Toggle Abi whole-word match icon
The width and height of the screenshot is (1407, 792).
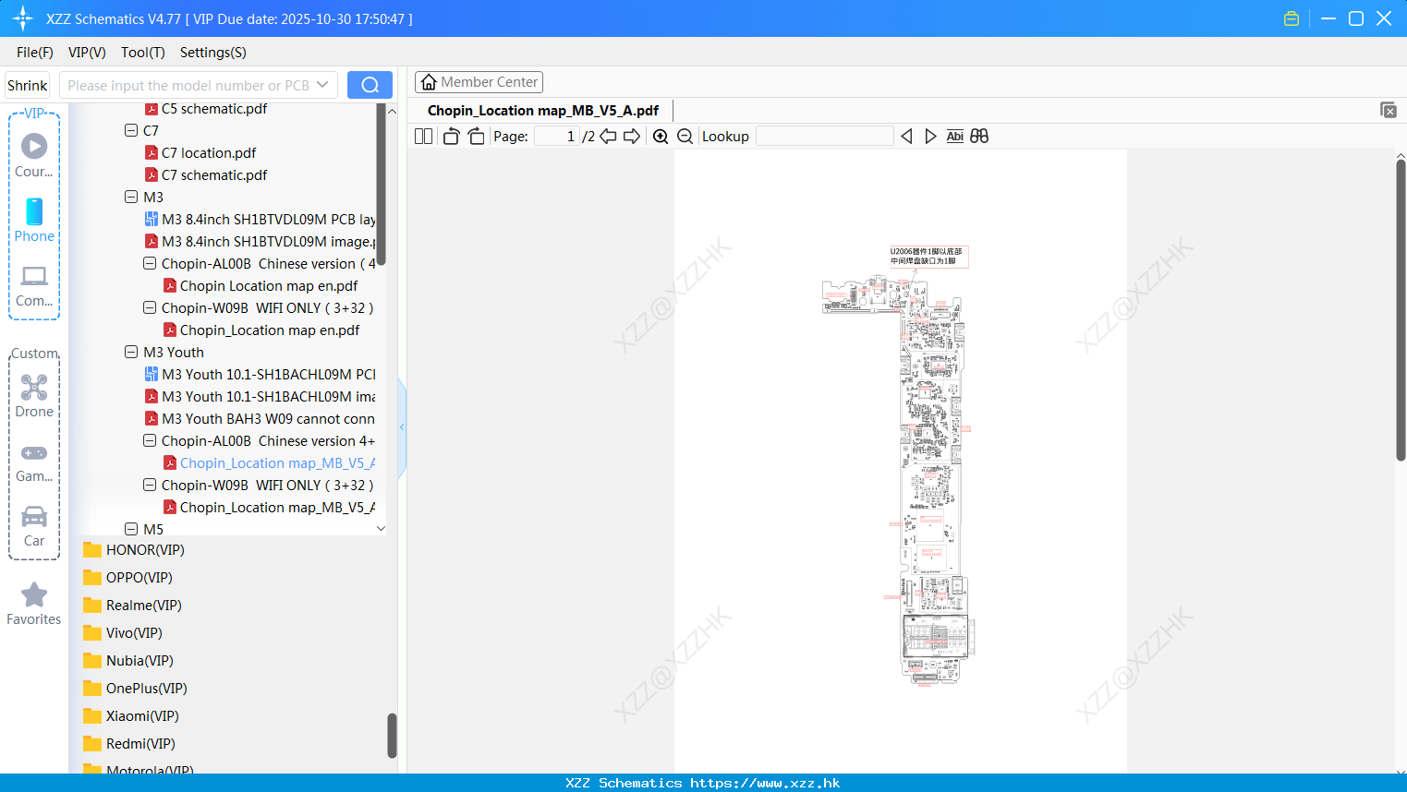pos(954,136)
